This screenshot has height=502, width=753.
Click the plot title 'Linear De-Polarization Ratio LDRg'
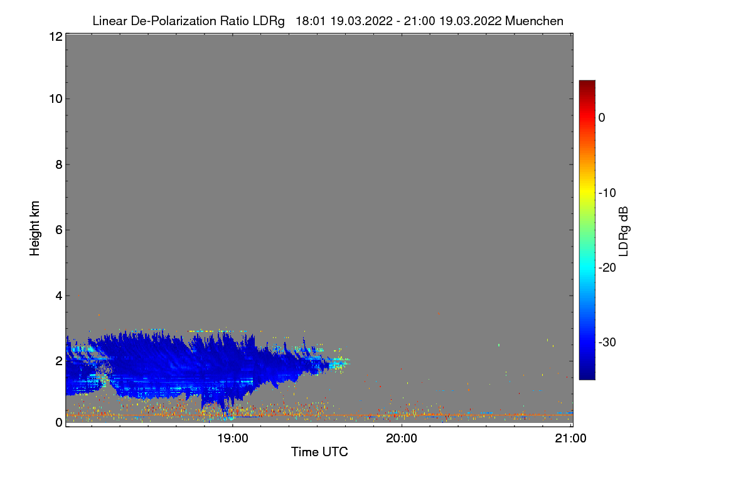click(188, 21)
